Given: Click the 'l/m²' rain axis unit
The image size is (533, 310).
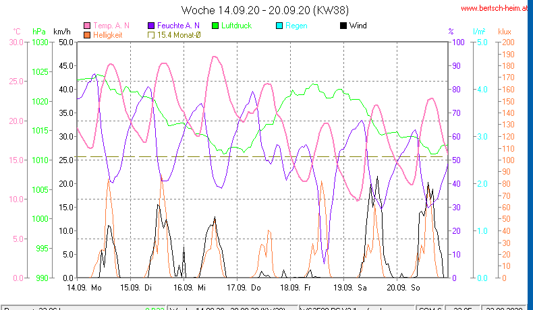Looking at the screenshot, I should pos(479,32).
